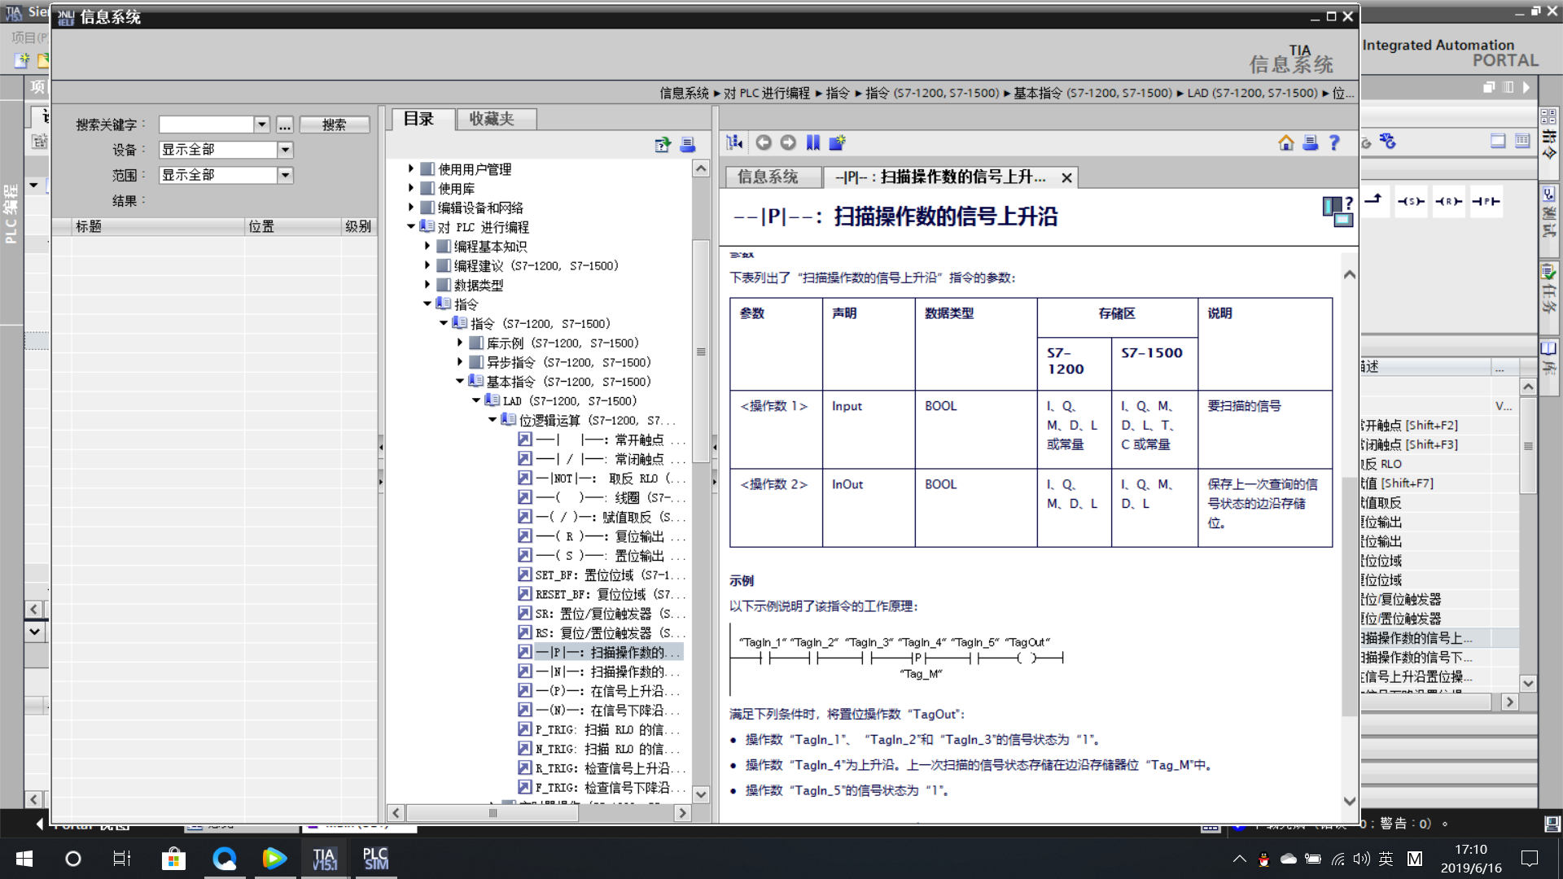1563x879 pixels.
Task: Click the contents tree horizontal scrollbar thumb
Action: pos(493,813)
